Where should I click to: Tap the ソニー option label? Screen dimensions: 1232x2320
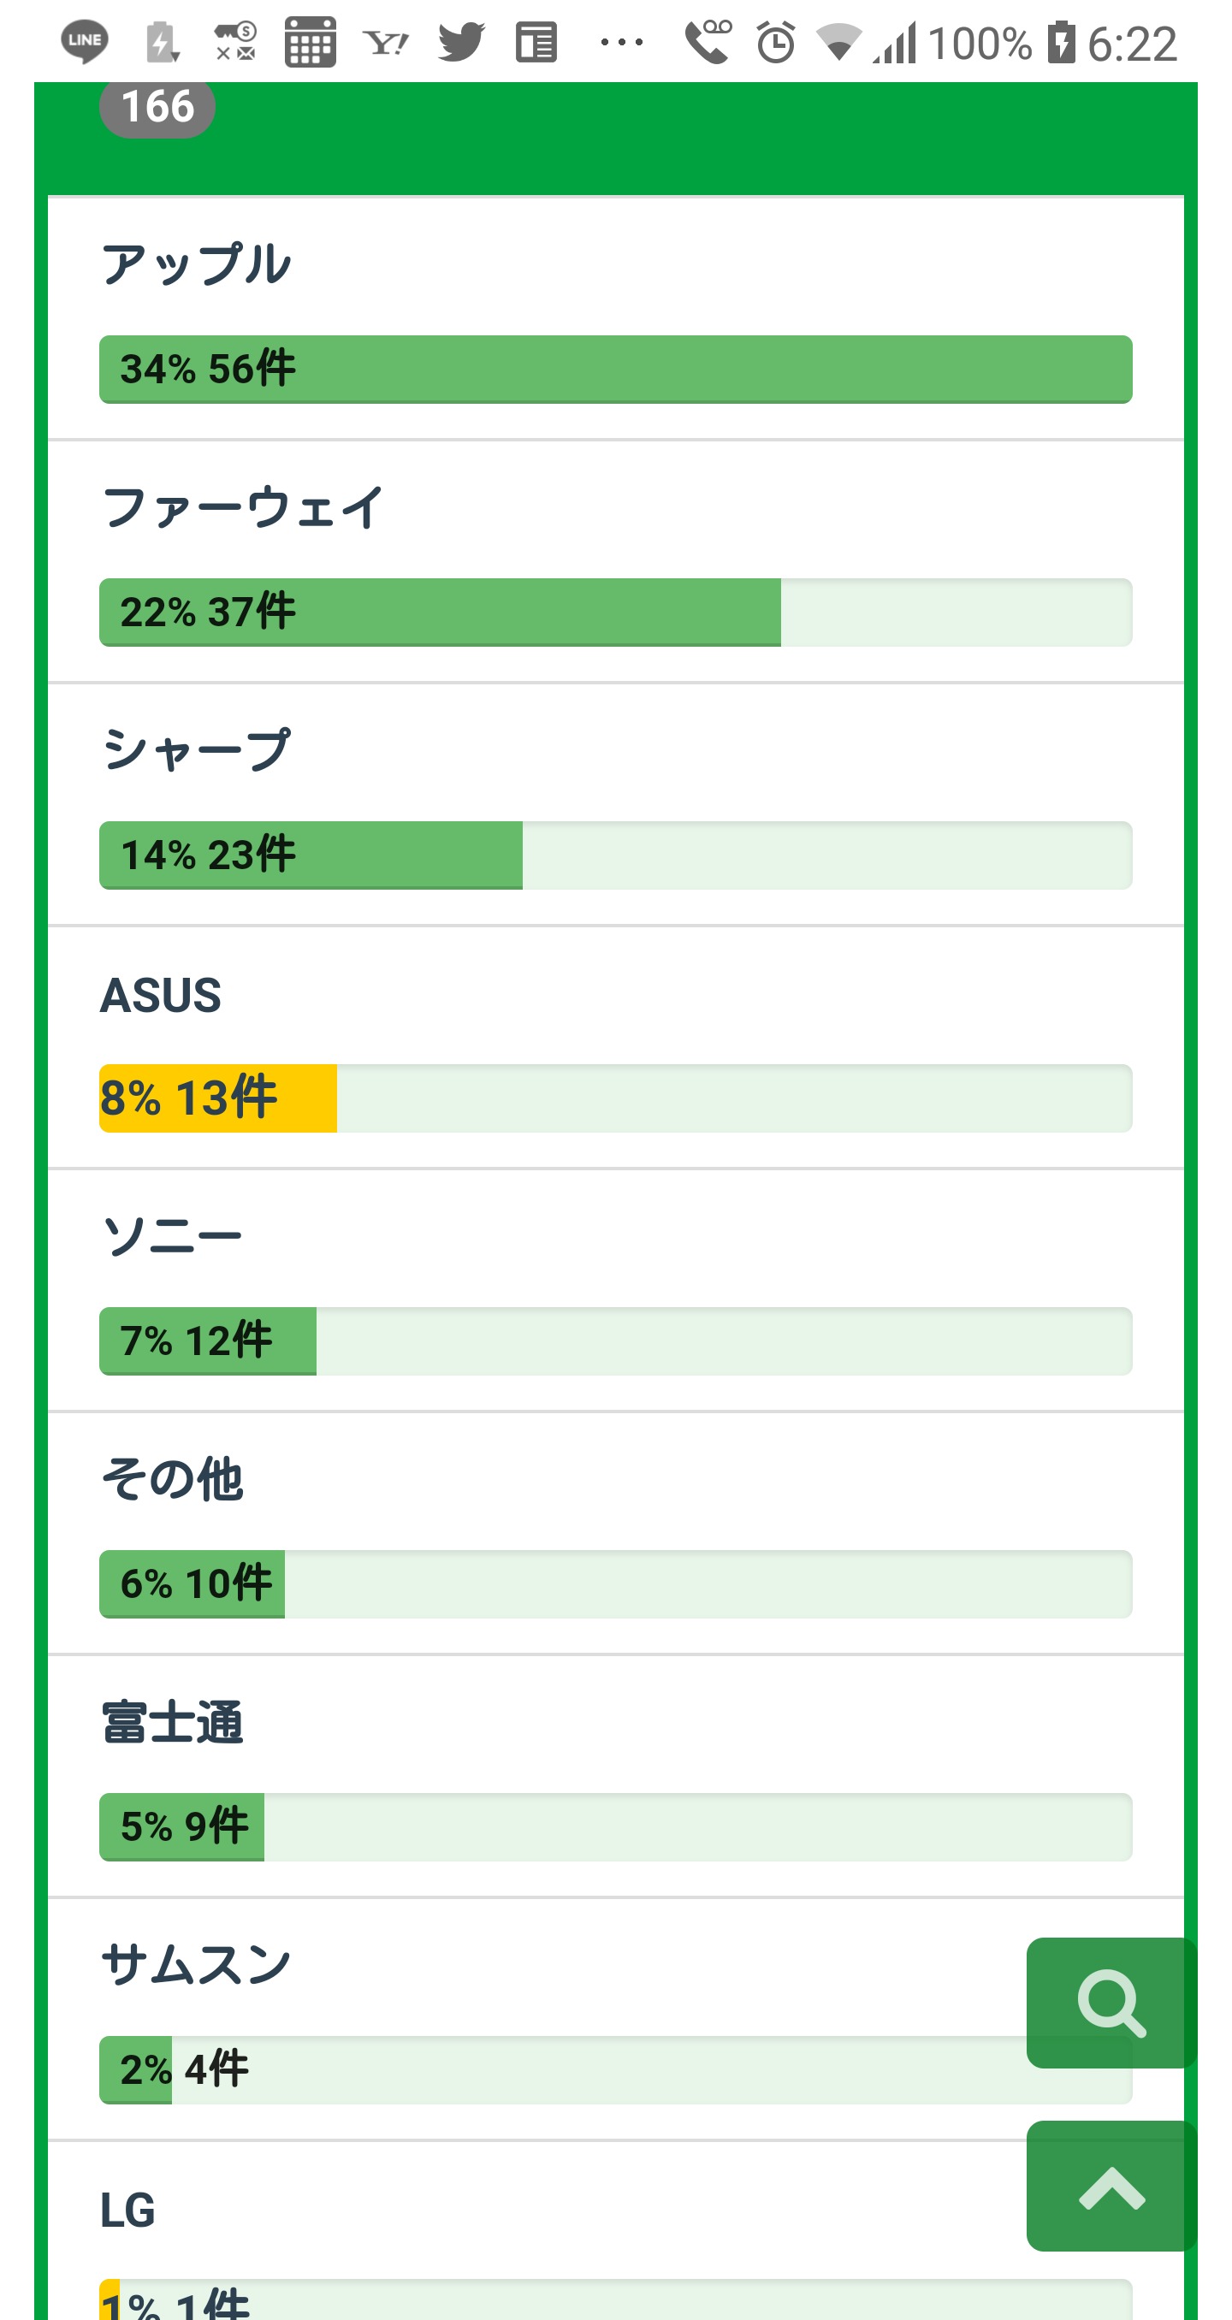coord(171,1236)
